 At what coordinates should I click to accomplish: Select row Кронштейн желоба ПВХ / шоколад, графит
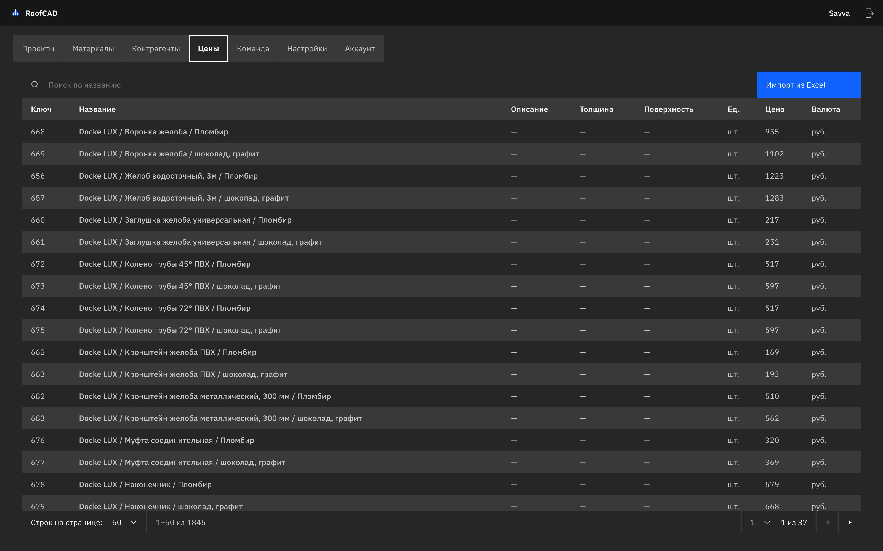point(441,374)
